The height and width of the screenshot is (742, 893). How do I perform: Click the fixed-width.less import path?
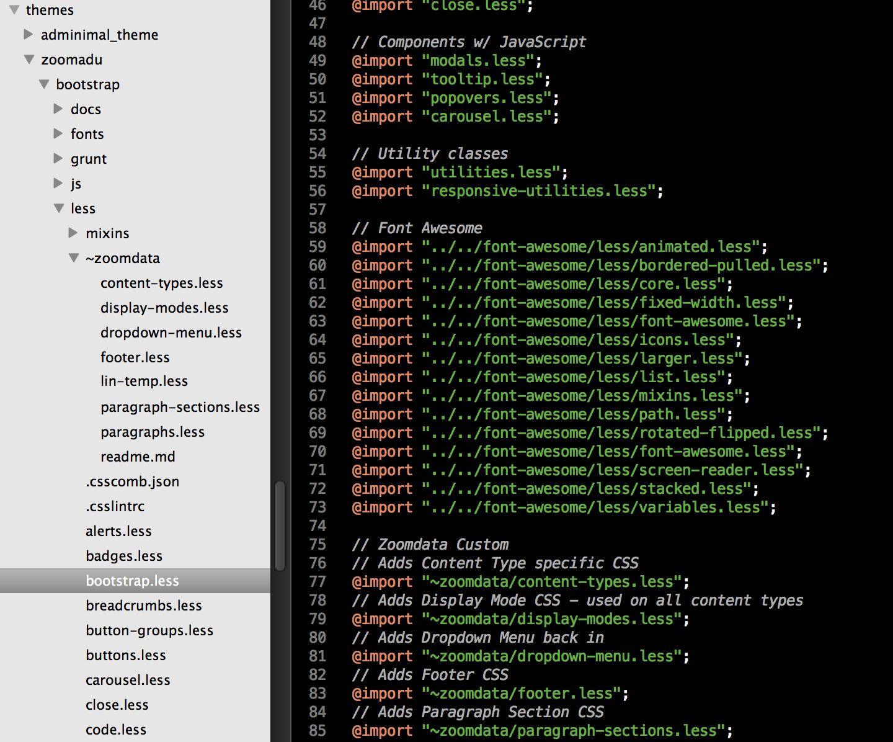(x=604, y=302)
